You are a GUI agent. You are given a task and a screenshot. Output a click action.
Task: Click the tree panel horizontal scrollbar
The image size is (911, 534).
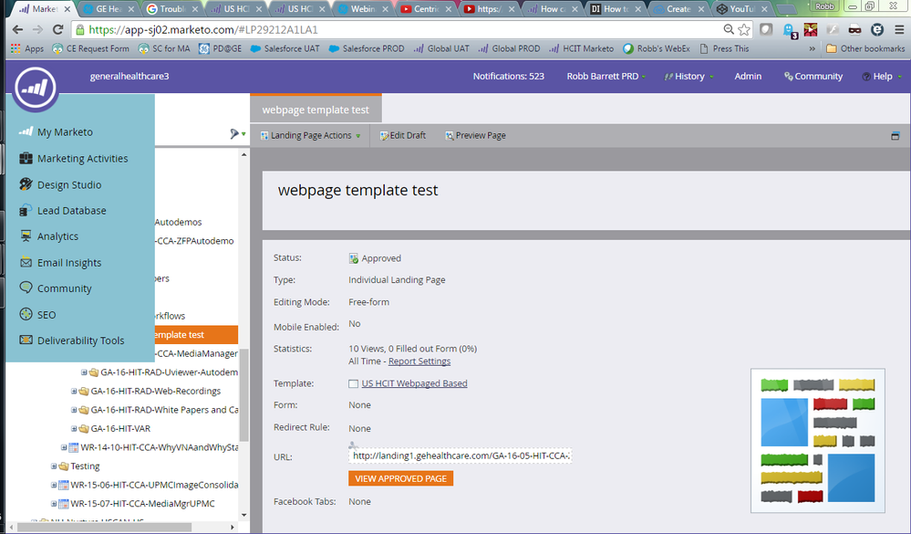click(103, 527)
